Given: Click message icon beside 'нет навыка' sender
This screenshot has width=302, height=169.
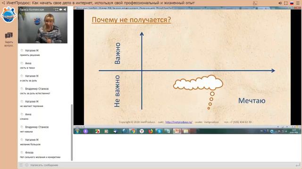Looking at the screenshot, I should click(x=22, y=127).
